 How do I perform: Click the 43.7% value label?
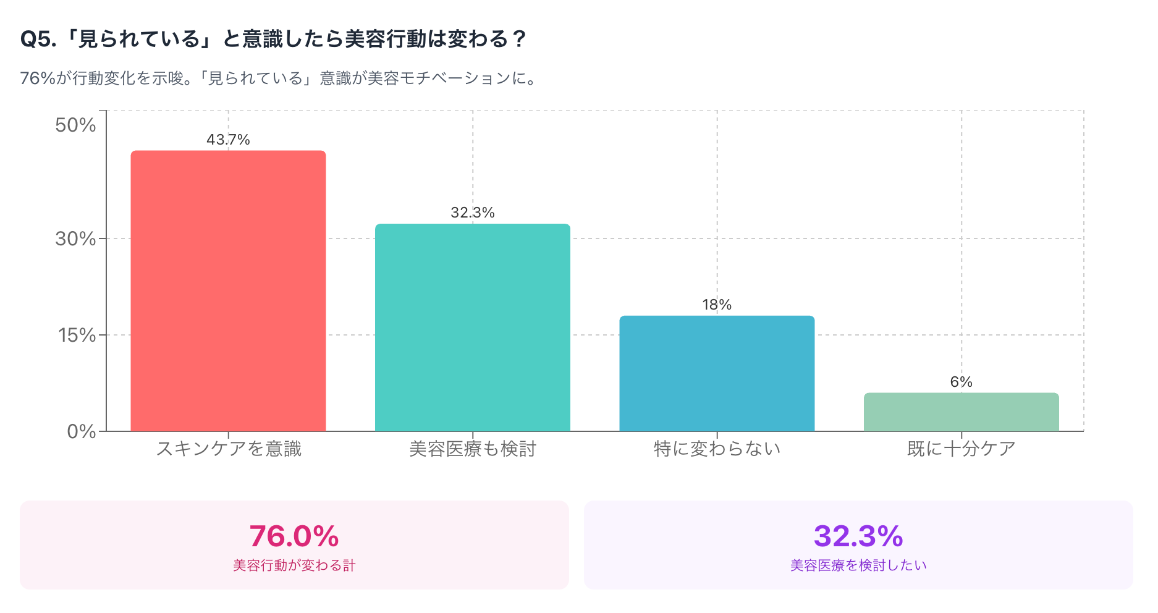click(x=228, y=140)
